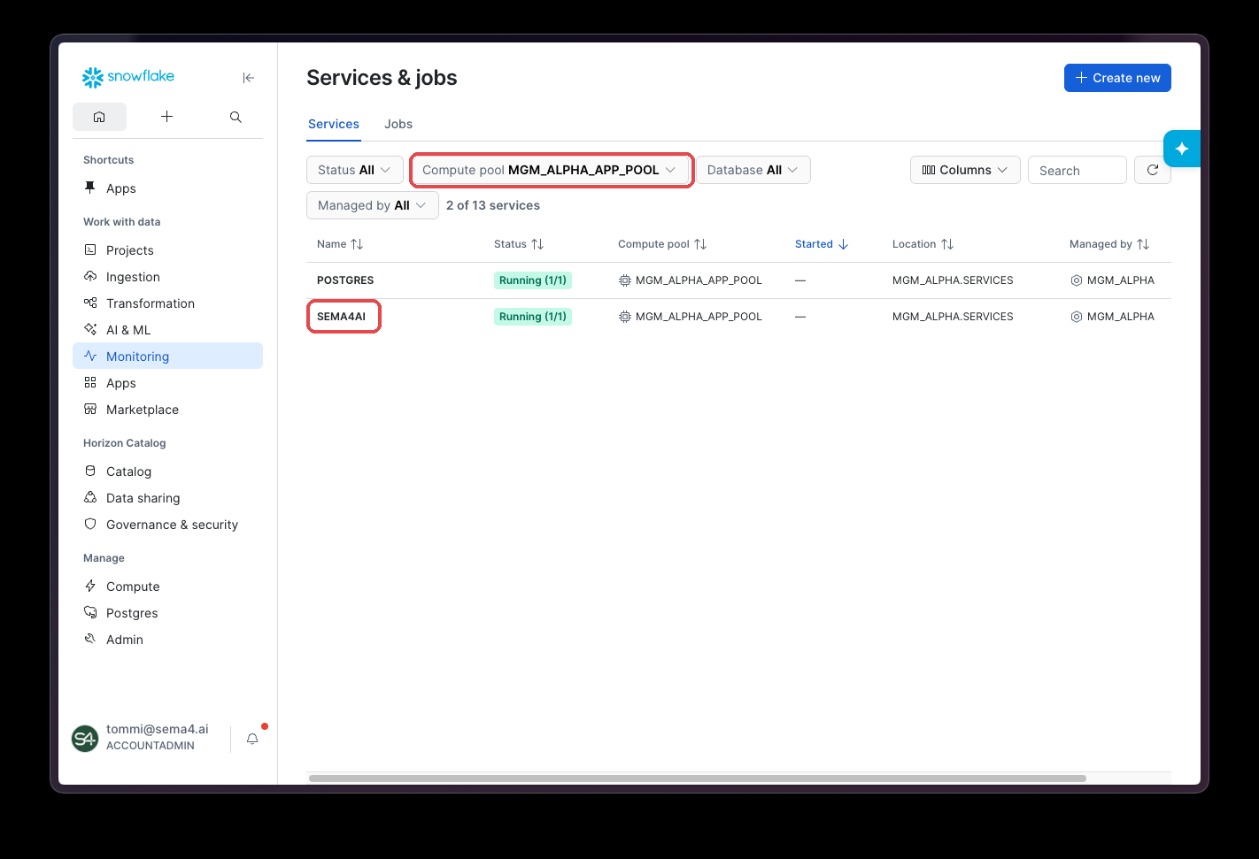Open Transformation section

(167, 303)
